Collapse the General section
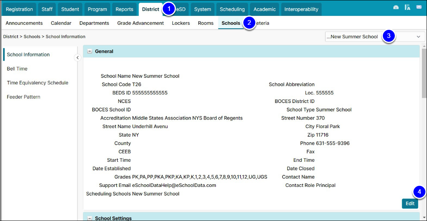Image resolution: width=427 pixels, height=221 pixels. (90, 51)
